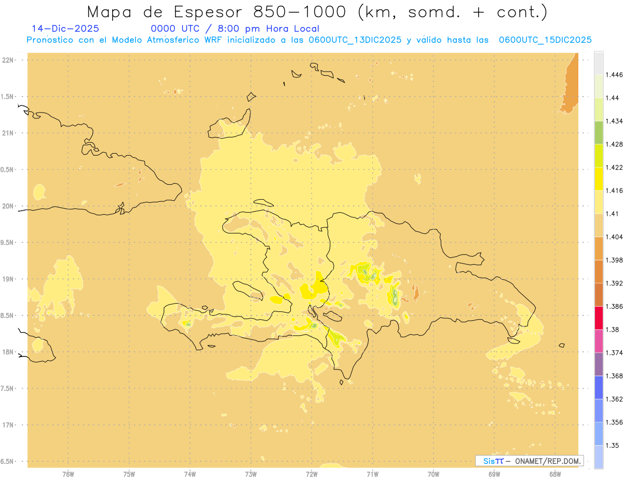Pick the red swatch between 1.38 and 1.386

[x=599, y=318]
